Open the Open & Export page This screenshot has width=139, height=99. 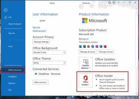point(15,24)
